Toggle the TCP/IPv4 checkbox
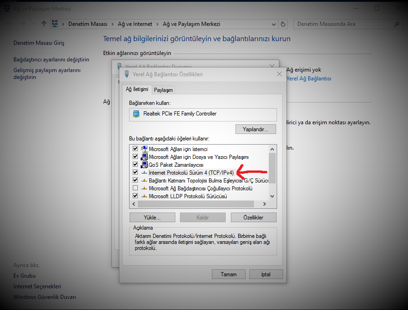 click(x=135, y=172)
